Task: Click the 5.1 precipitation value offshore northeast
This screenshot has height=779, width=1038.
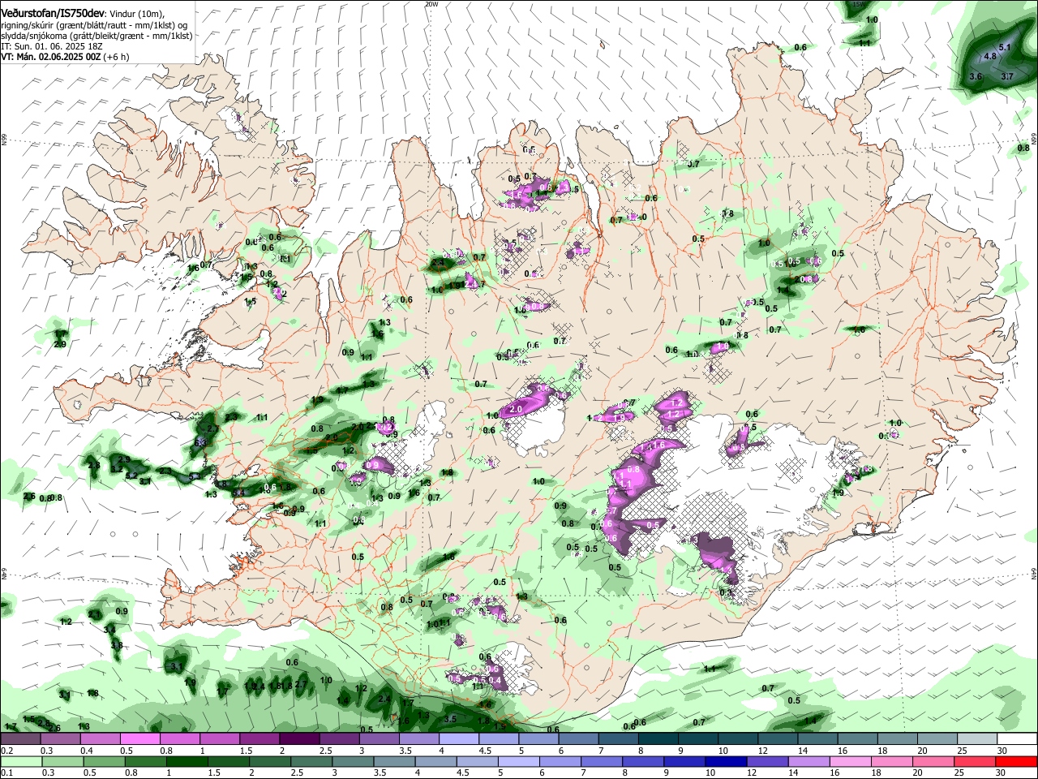Action: pos(1005,47)
